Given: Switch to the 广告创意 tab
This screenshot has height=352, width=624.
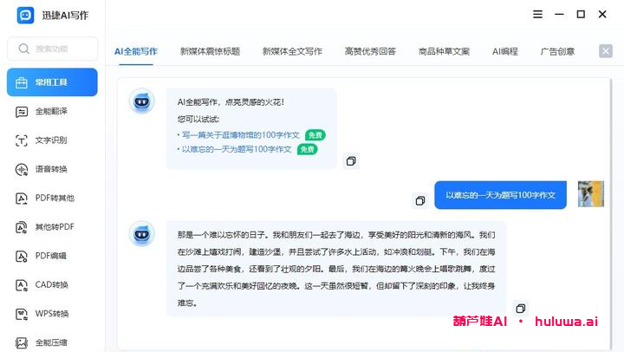Looking at the screenshot, I should coord(557,51).
